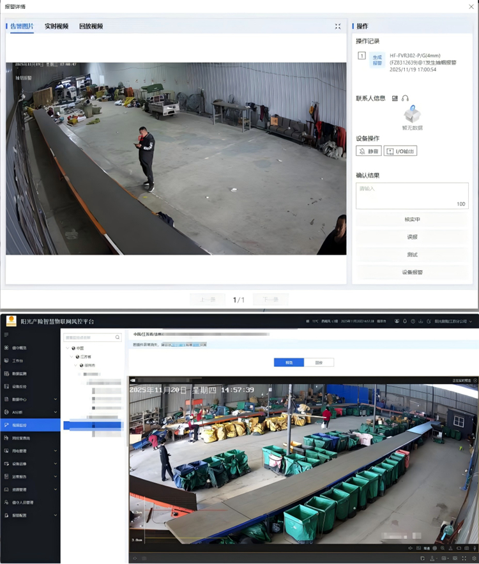Image resolution: width=479 pixels, height=564 pixels.
Task: Click the device icon next to 联系人信息
Action: point(395,98)
